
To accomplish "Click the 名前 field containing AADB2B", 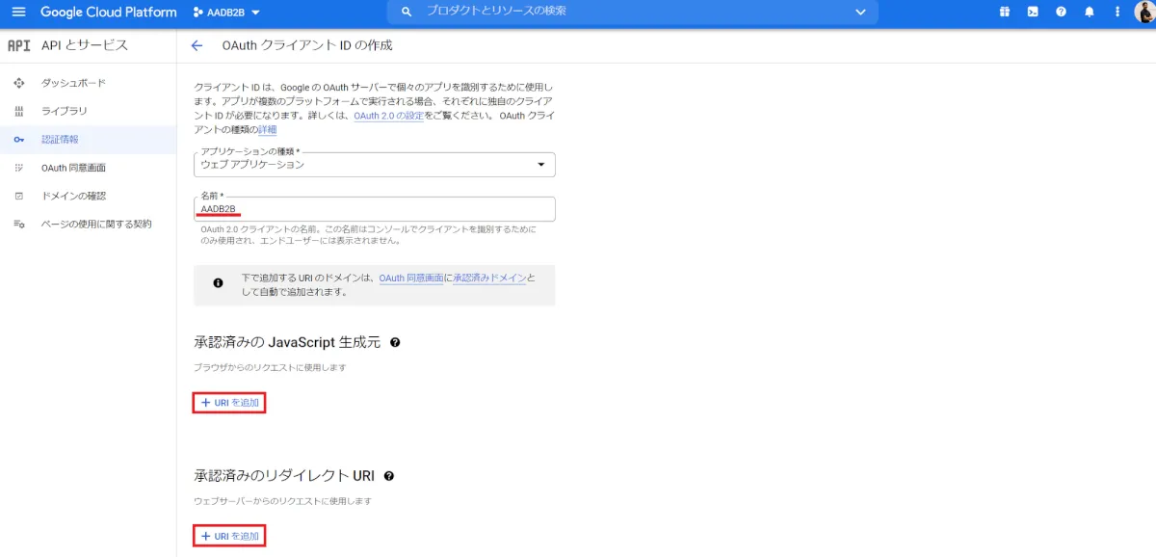I will pyautogui.click(x=375, y=209).
